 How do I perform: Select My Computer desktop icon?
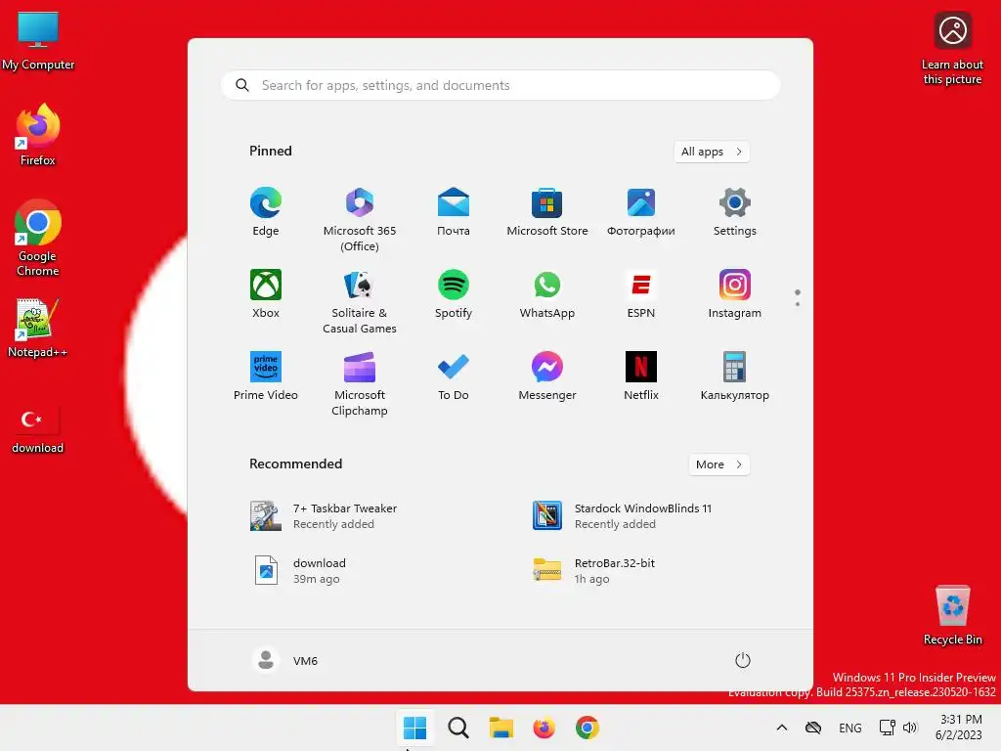click(x=38, y=41)
